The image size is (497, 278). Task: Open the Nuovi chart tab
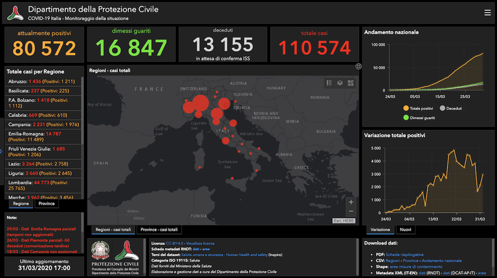coord(406,230)
